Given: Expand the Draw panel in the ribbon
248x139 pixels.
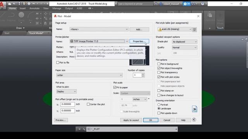Looking at the screenshot, I should point(20,28).
